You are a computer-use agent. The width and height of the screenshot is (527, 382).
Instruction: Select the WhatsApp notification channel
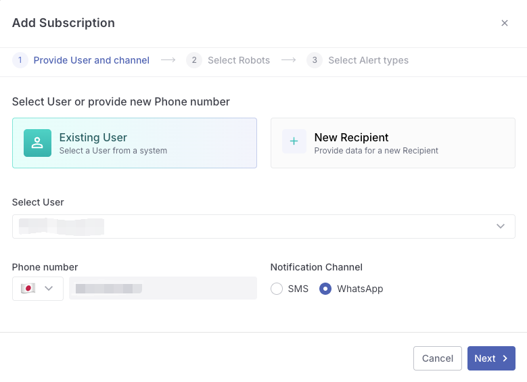tap(325, 289)
